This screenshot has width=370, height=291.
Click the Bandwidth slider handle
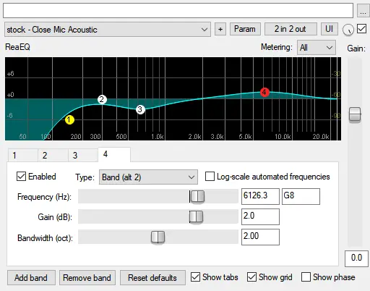coord(158,237)
